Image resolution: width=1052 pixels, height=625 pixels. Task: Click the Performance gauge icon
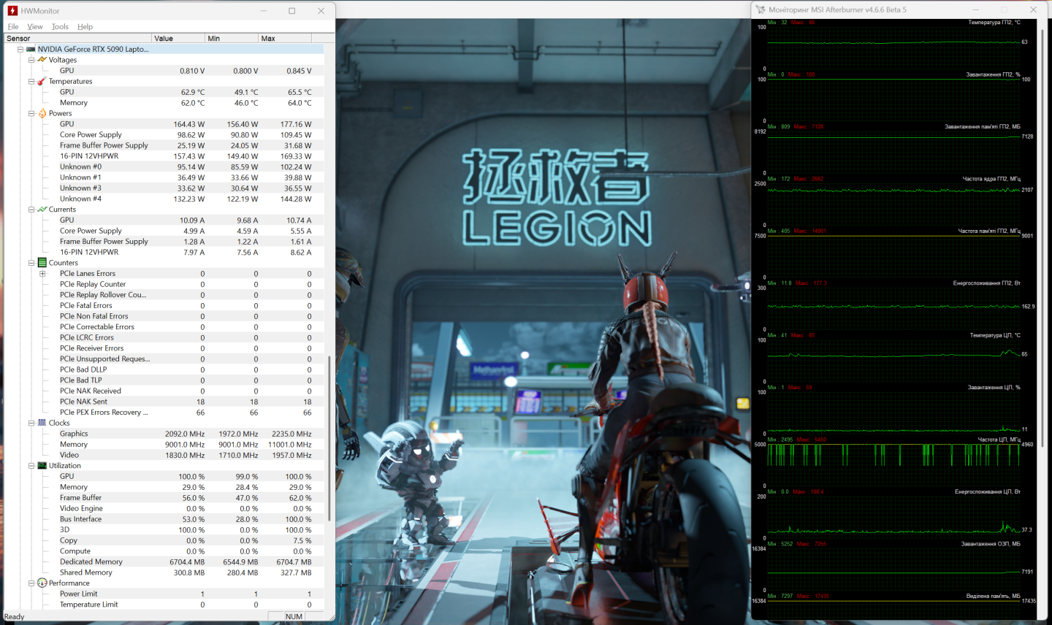pyautogui.click(x=42, y=583)
